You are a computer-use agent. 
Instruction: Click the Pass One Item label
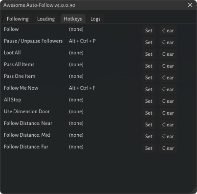20,76
